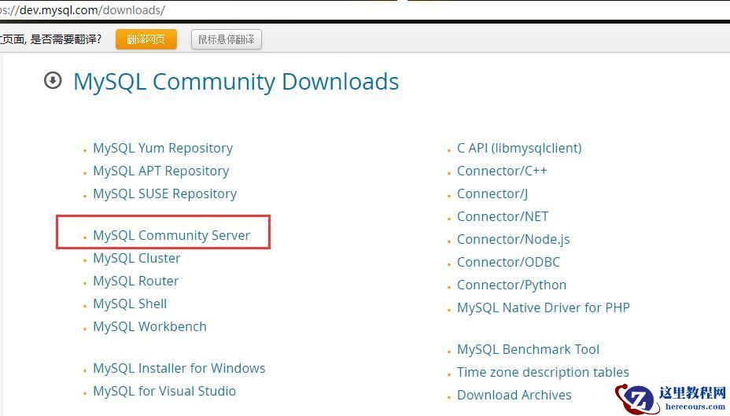Open MySQL Cluster link
The image size is (730, 416).
pos(136,258)
